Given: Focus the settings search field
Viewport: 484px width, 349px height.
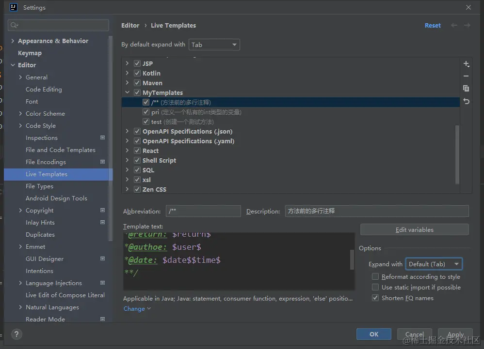Looking at the screenshot, I should [58, 25].
